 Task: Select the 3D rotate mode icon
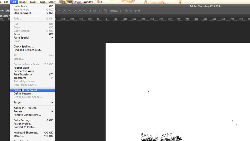tap(121, 11)
